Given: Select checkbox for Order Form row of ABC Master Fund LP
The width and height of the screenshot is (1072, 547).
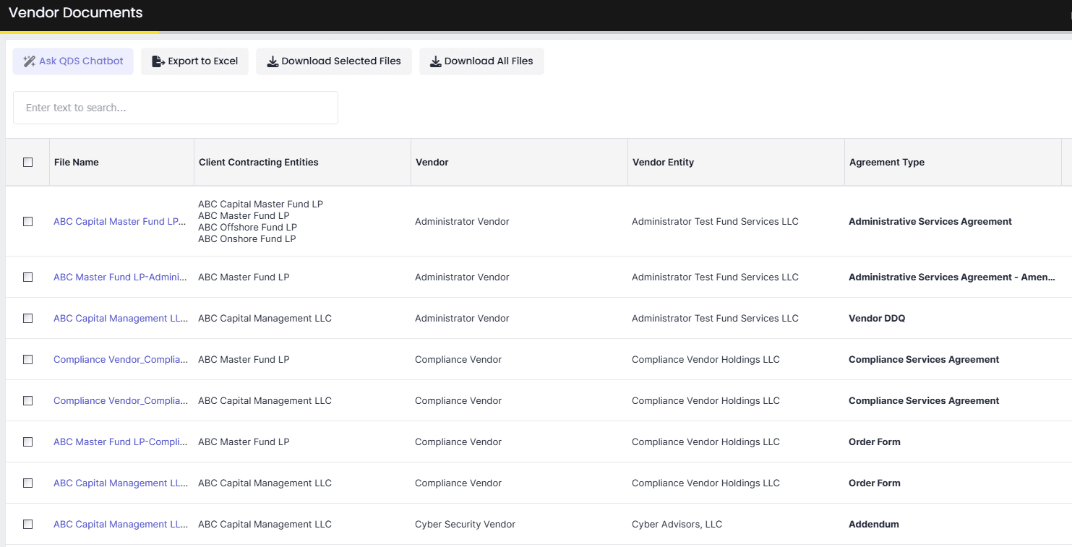Looking at the screenshot, I should click(x=28, y=442).
